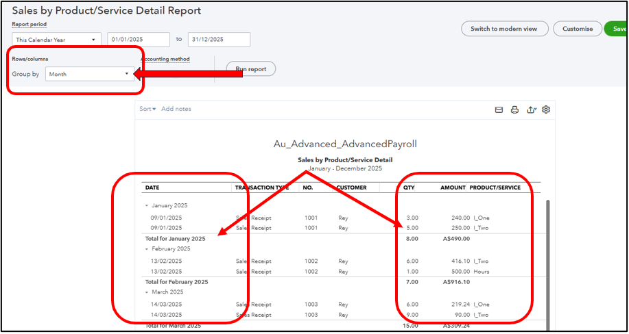Click the Accounting method label
Image resolution: width=629 pixels, height=334 pixels.
click(165, 59)
